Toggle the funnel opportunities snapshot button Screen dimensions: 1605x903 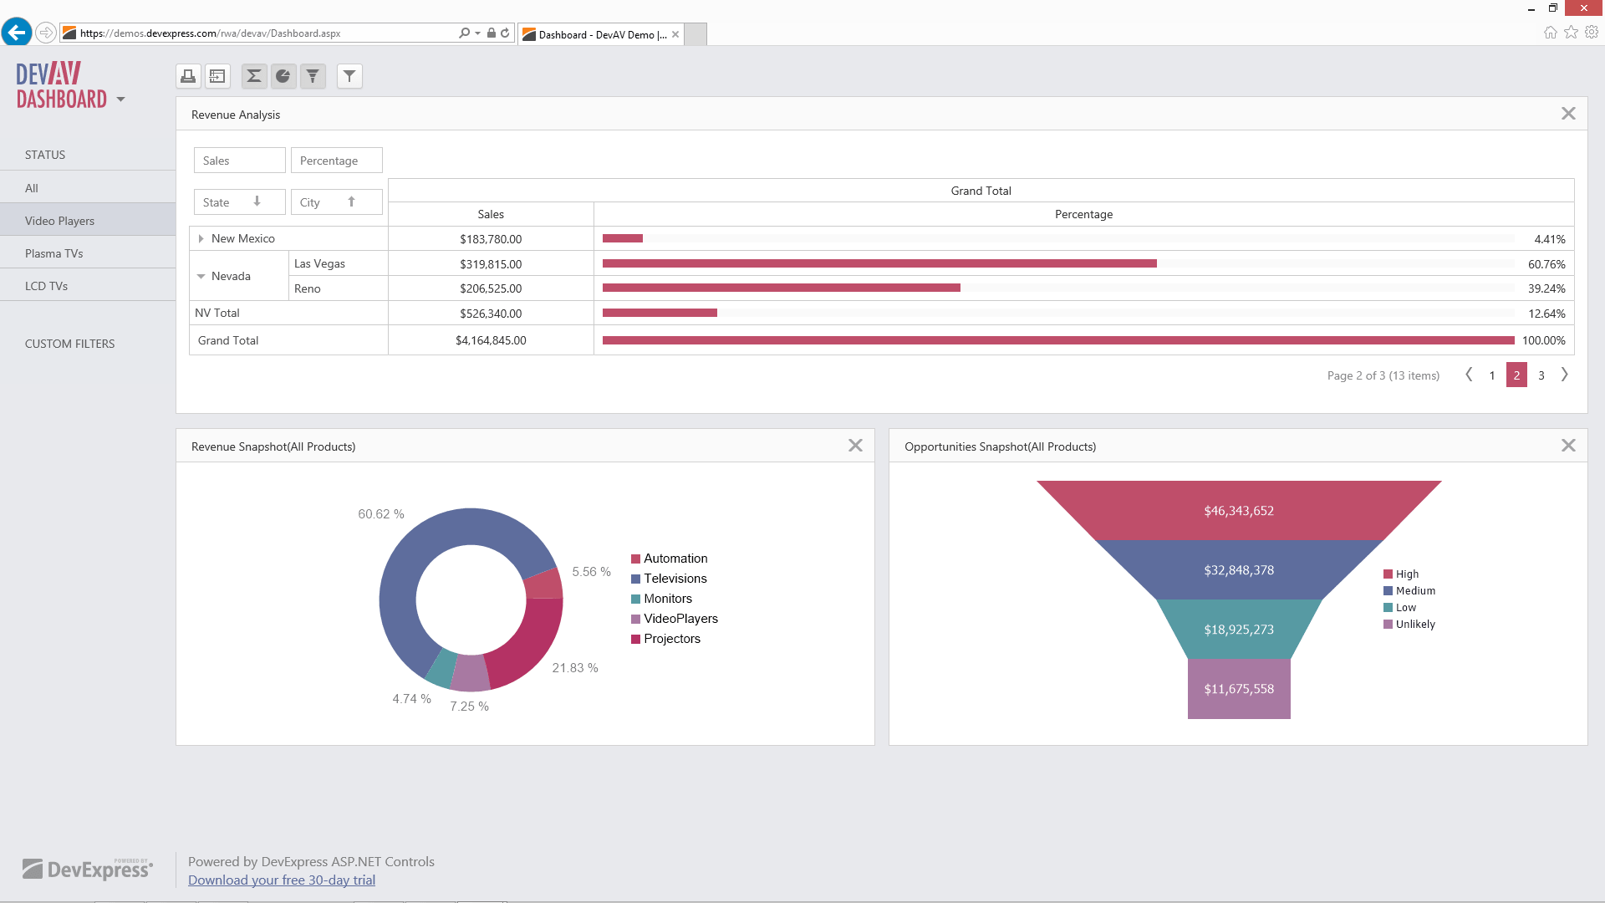(313, 76)
